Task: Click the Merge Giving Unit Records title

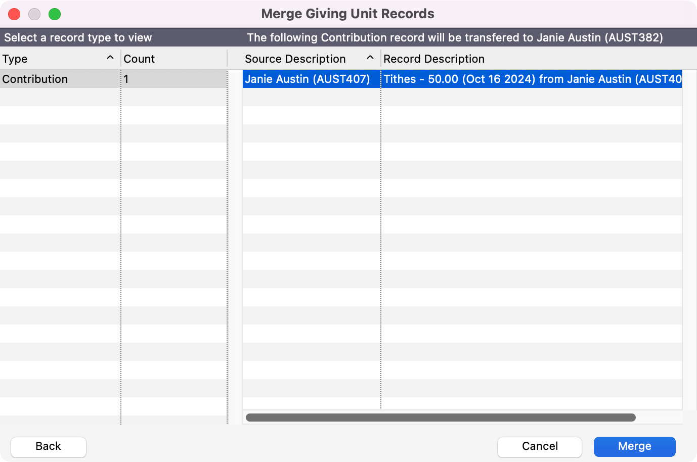Action: 348,14
